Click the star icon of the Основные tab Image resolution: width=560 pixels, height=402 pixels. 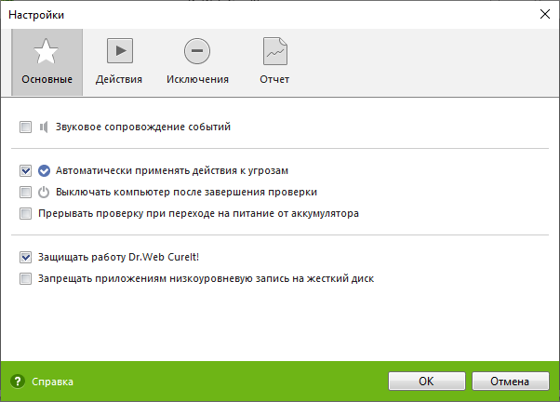[47, 51]
